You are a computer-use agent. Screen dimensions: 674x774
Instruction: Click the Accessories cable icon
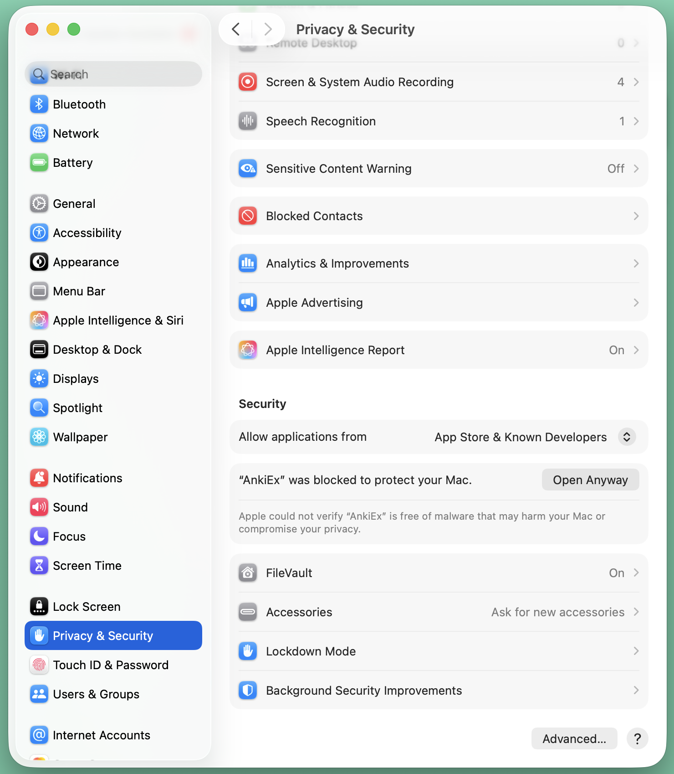coord(248,612)
